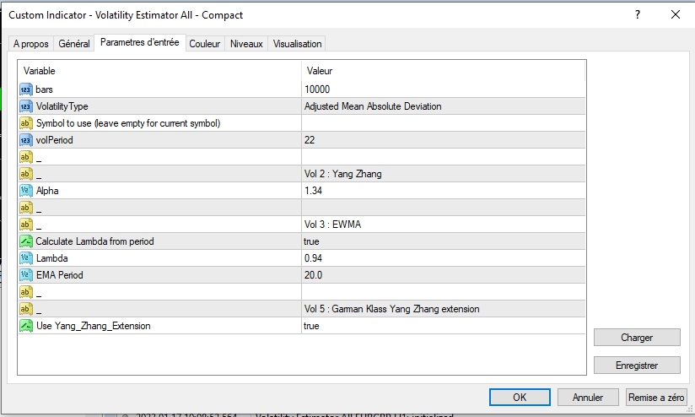Click the double-type icon beside Alpha
Screen dimensions: 695x417
25,191
